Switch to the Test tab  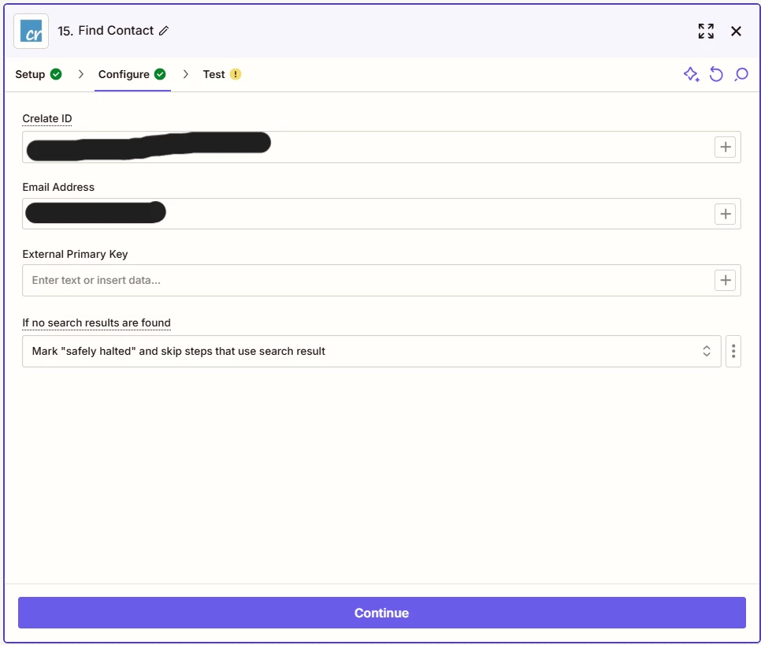[x=222, y=74]
